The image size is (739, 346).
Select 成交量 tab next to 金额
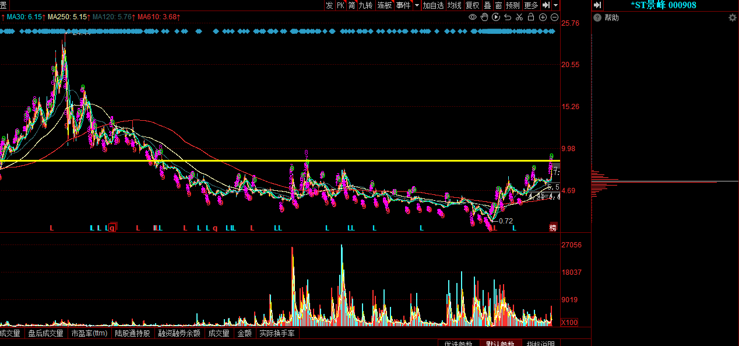[219, 333]
